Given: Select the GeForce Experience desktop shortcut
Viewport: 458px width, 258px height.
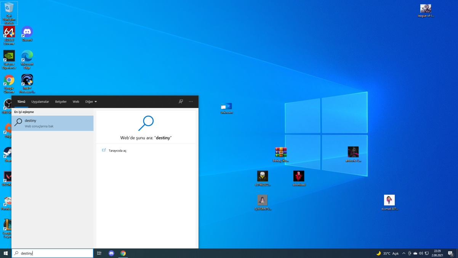Looking at the screenshot, I should [9, 60].
